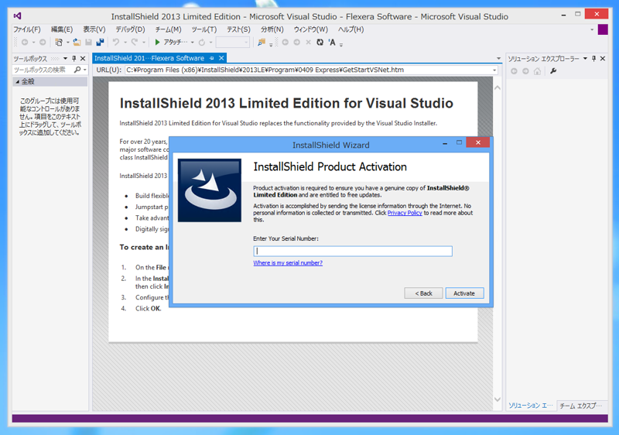Click the Solution Explorer Home icon

[x=537, y=71]
